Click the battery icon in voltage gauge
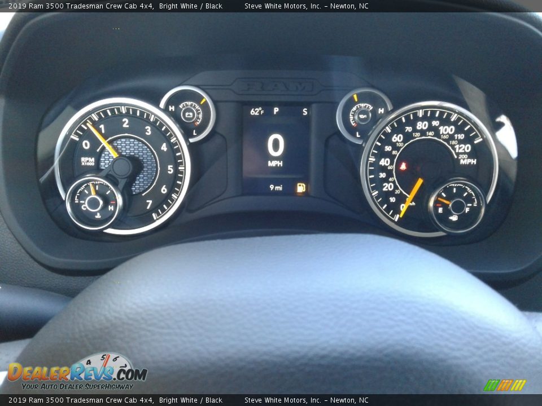The height and width of the screenshot is (406, 542). pyautogui.click(x=189, y=114)
